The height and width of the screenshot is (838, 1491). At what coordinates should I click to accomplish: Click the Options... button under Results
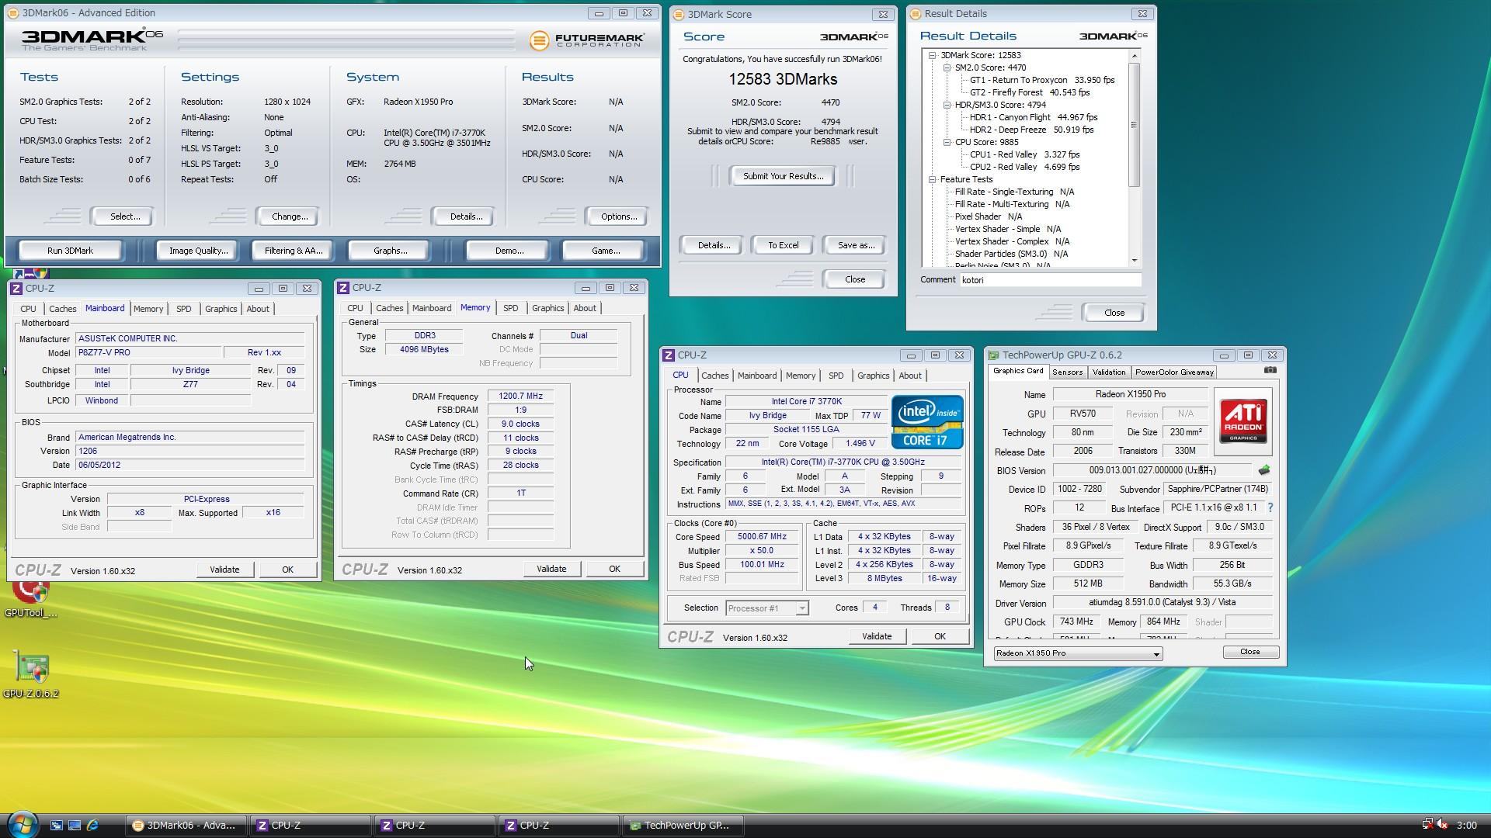(x=619, y=216)
